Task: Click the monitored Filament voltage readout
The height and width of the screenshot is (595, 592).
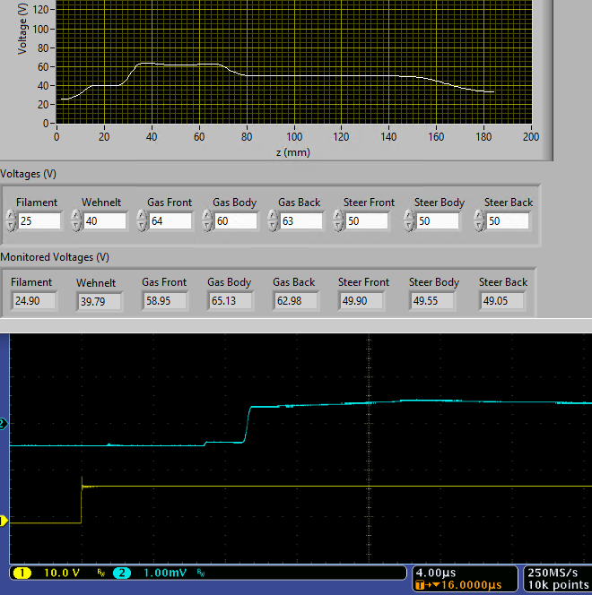Action: pyautogui.click(x=32, y=301)
